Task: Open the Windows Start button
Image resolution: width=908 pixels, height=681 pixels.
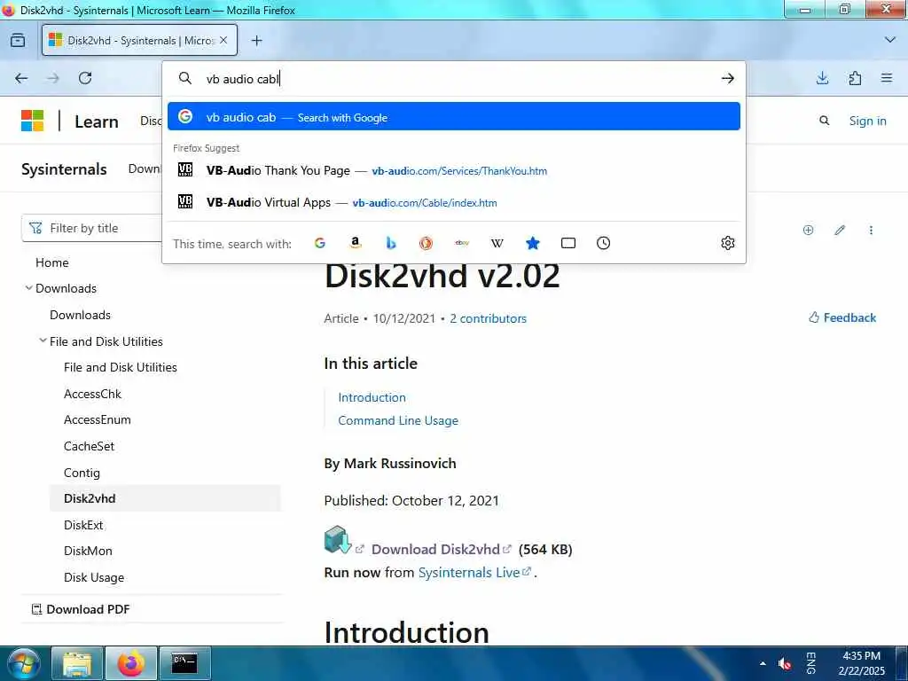Action: click(x=24, y=663)
